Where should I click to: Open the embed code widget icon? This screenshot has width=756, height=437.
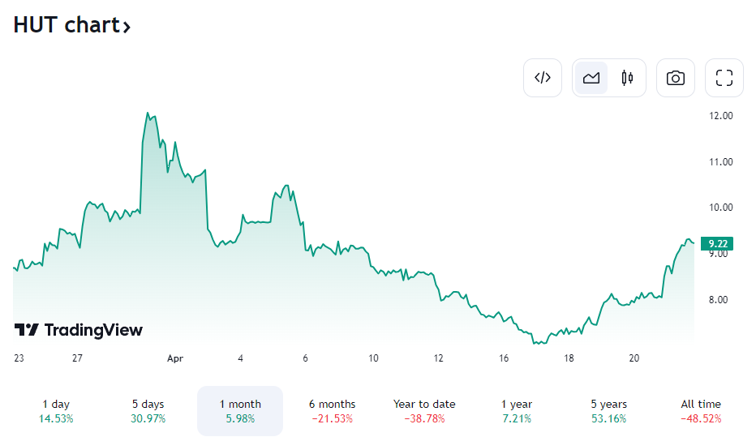pyautogui.click(x=543, y=78)
